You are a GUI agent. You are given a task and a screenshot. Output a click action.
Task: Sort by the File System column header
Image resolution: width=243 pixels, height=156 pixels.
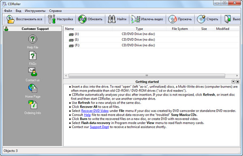[180, 29]
